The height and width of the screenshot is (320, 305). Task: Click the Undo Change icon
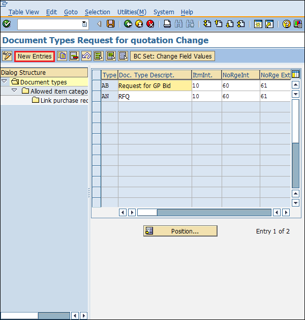pos(86,56)
